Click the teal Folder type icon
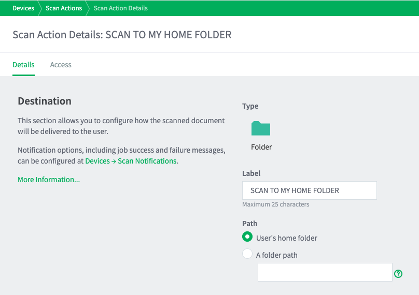The image size is (419, 295). pos(261,128)
